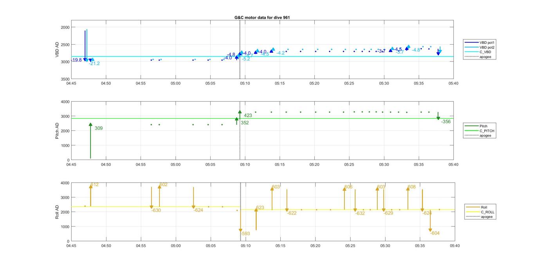Click the "612" roll data label
The height and width of the screenshot is (271, 548).
pyautogui.click(x=94, y=185)
